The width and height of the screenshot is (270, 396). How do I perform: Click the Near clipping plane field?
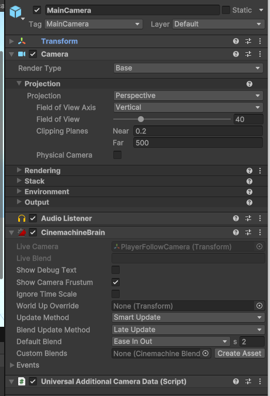click(x=198, y=131)
